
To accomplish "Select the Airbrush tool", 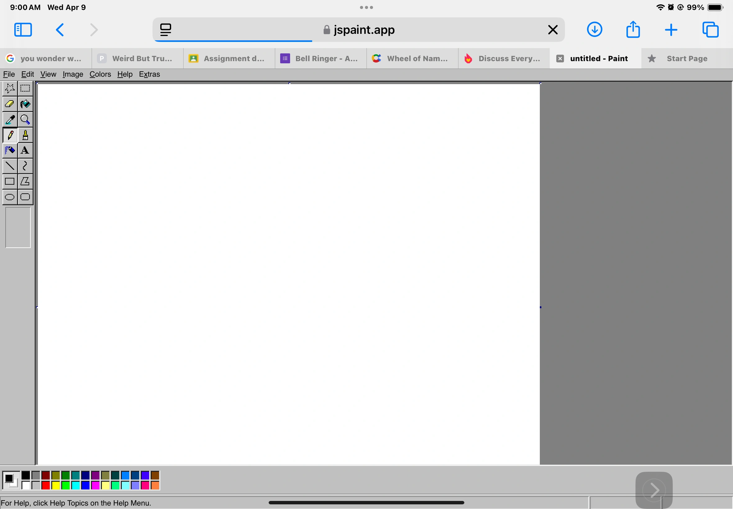I will click(10, 150).
